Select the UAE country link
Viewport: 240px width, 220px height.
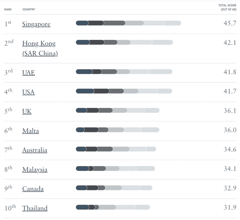click(x=28, y=72)
